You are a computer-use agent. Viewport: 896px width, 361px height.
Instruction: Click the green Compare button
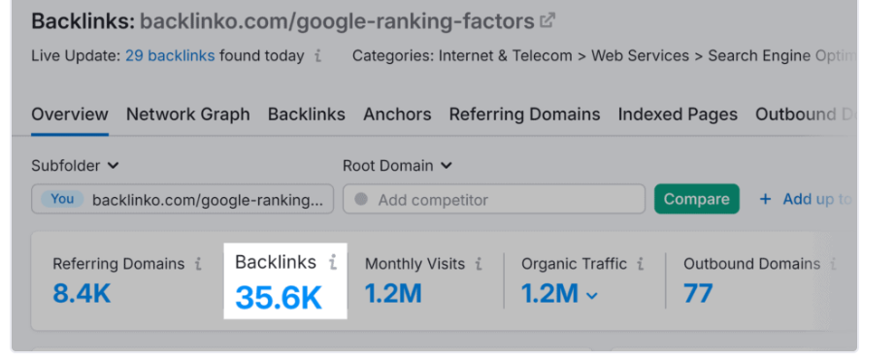(697, 199)
